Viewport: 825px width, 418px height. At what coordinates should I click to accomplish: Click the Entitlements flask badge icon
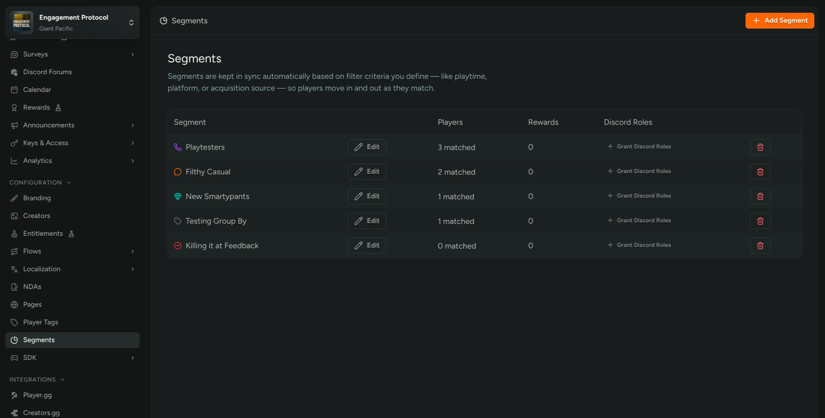click(x=71, y=234)
